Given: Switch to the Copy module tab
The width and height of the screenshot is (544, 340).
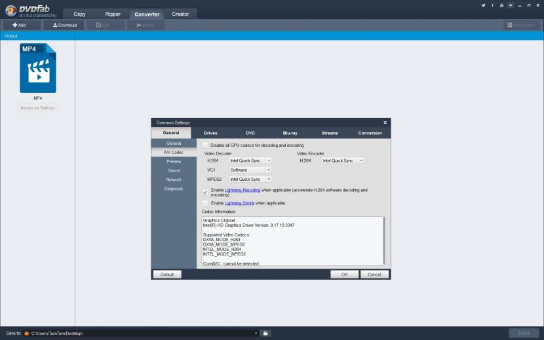Looking at the screenshot, I should tap(79, 14).
